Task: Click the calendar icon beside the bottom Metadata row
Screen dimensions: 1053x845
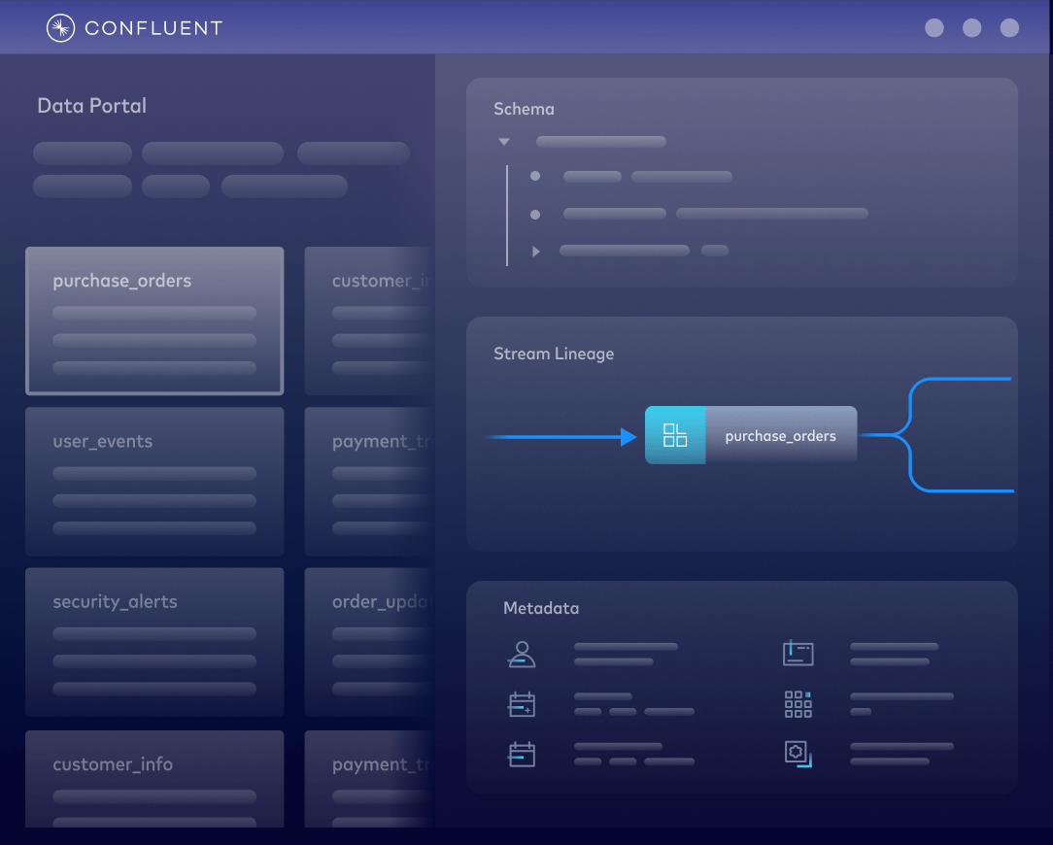Action: tap(522, 754)
